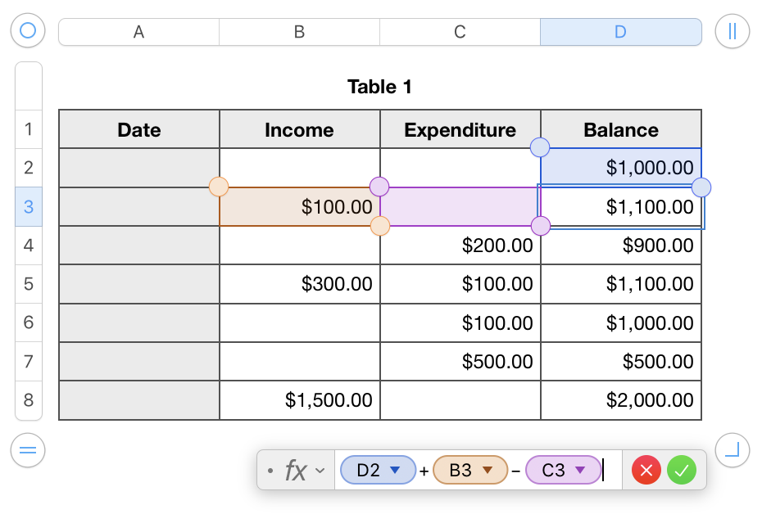This screenshot has height=514, width=762.
Task: Open the dropdown arrow next to fx
Action: coord(320,470)
